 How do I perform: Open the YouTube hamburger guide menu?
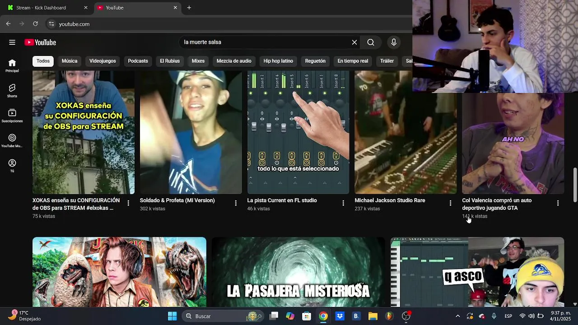(x=12, y=42)
